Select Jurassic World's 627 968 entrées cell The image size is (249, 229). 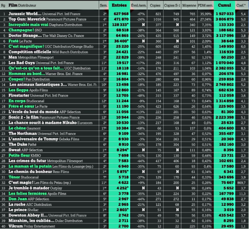(x=119, y=14)
